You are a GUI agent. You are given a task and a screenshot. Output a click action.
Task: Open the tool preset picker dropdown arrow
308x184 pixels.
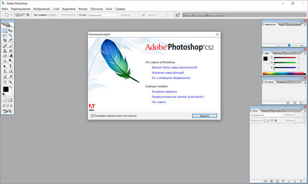point(11,15)
